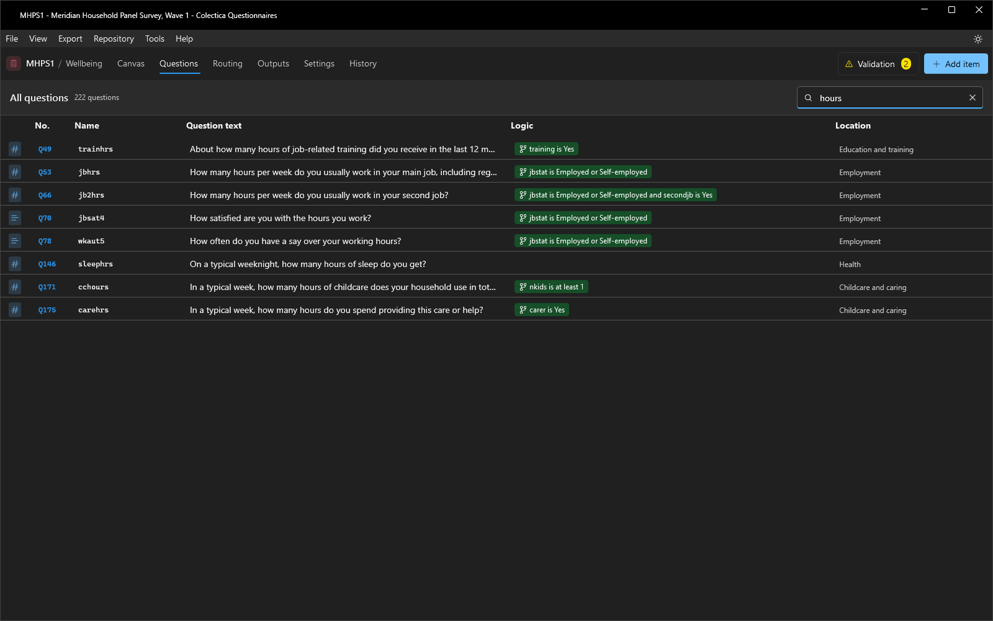
Task: Click the carehrs variable name
Action: (x=93, y=310)
